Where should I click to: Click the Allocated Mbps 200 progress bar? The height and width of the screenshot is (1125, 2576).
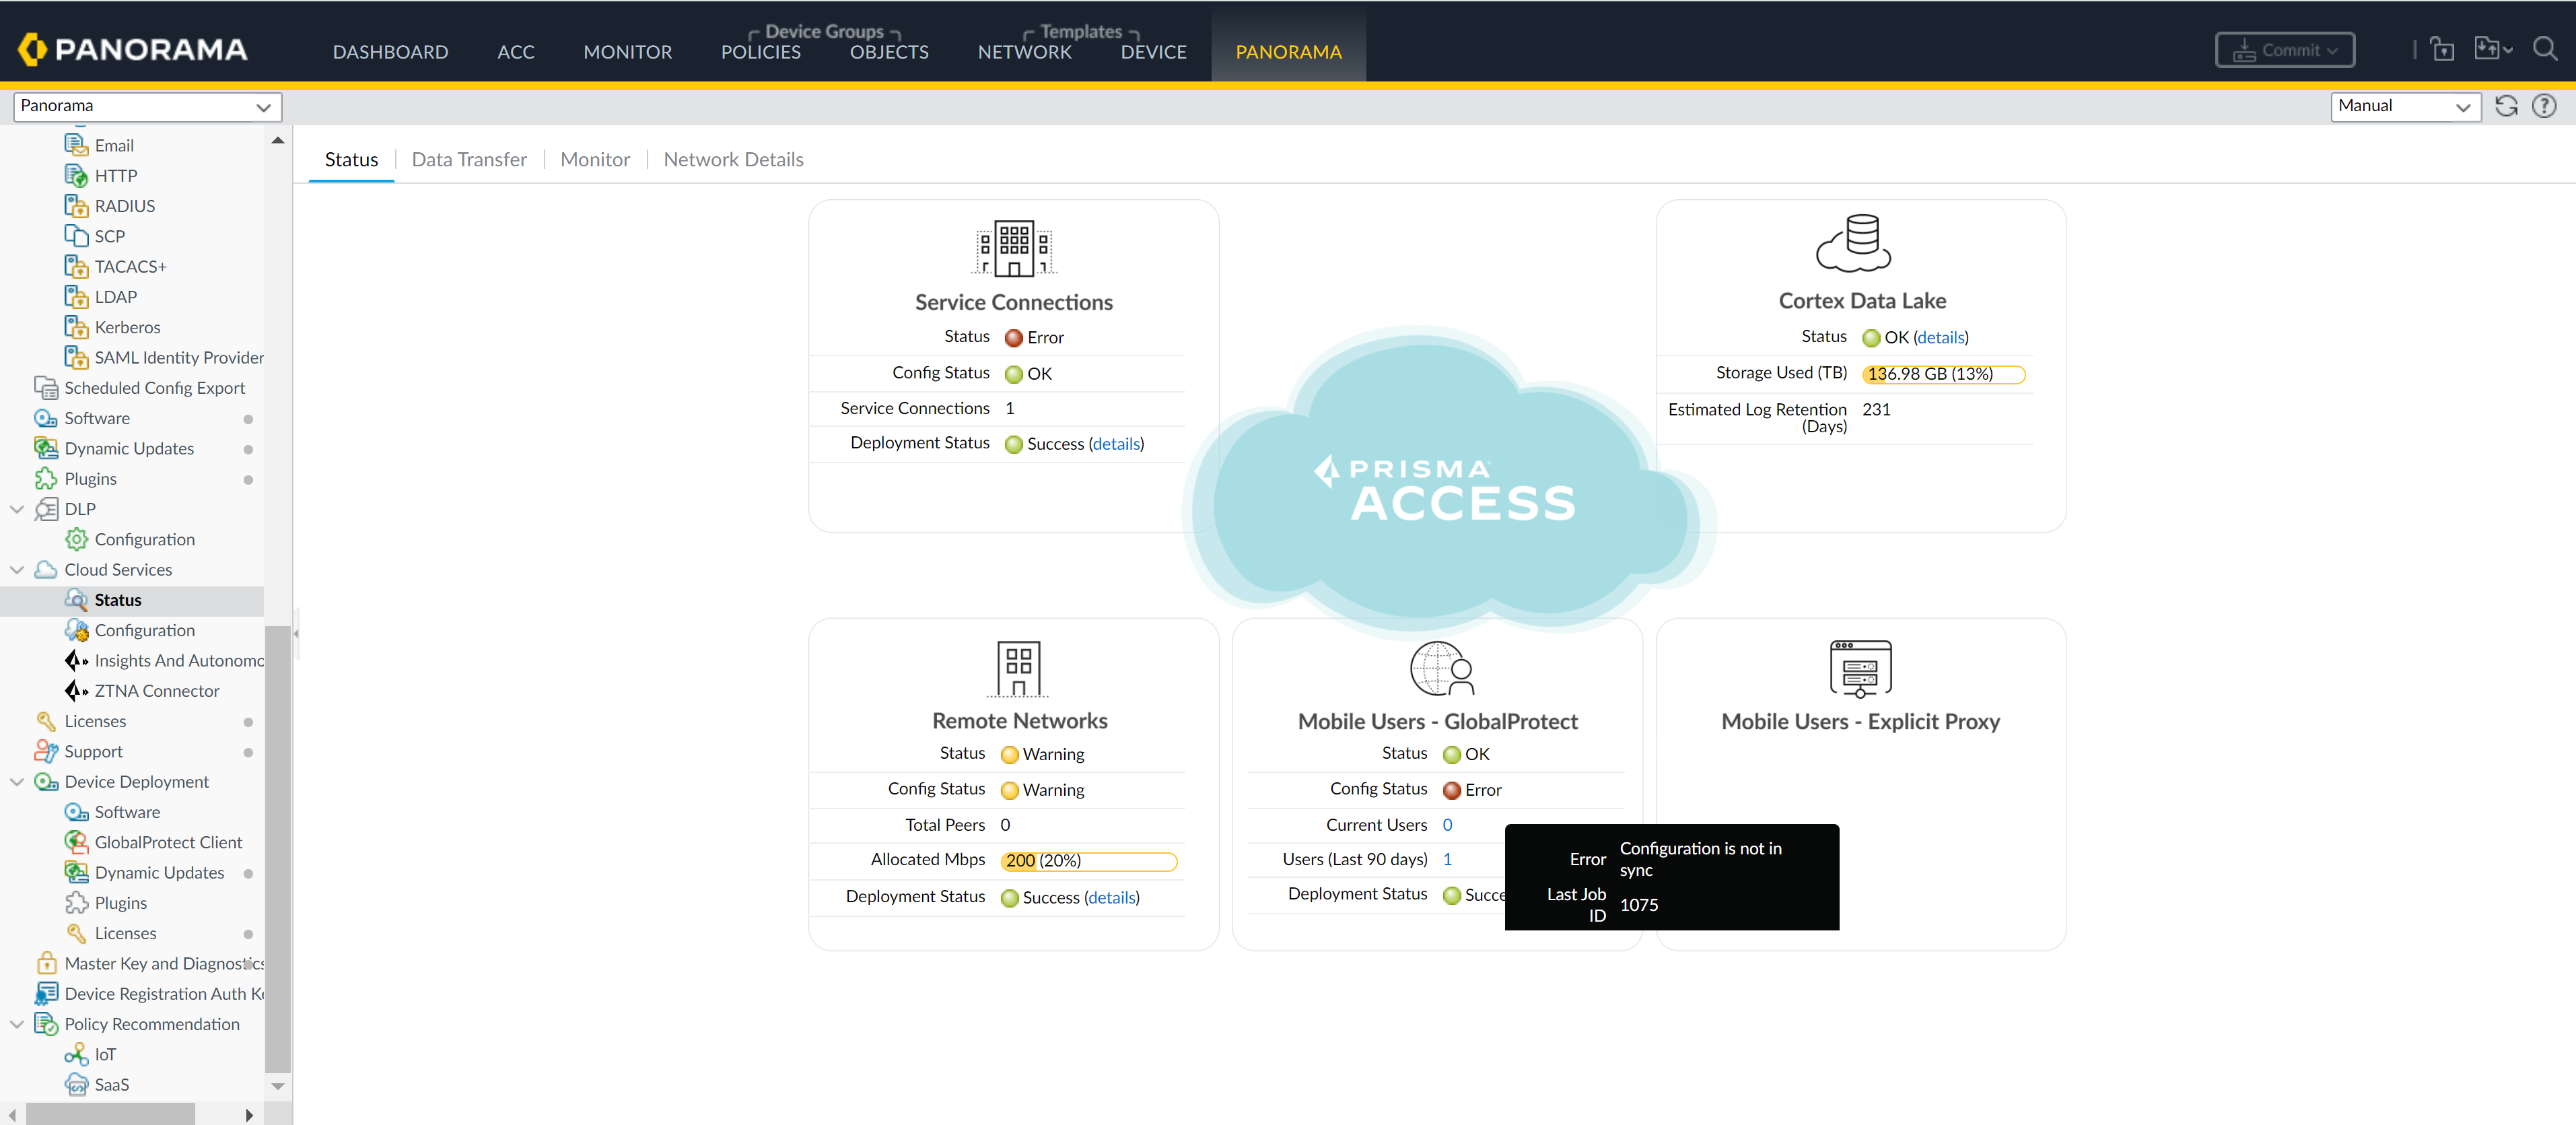click(x=1088, y=861)
